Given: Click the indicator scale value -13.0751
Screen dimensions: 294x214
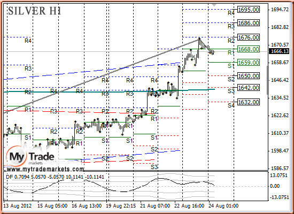Looking at the screenshot, I should 279,197.
